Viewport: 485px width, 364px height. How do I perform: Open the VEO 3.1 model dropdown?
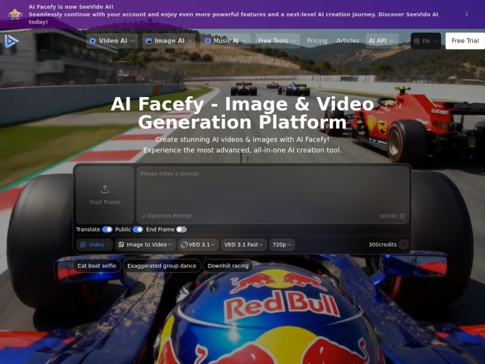(x=198, y=245)
